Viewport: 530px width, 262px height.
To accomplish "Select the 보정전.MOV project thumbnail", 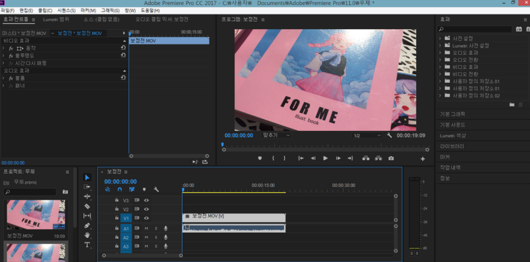I will tap(36, 215).
